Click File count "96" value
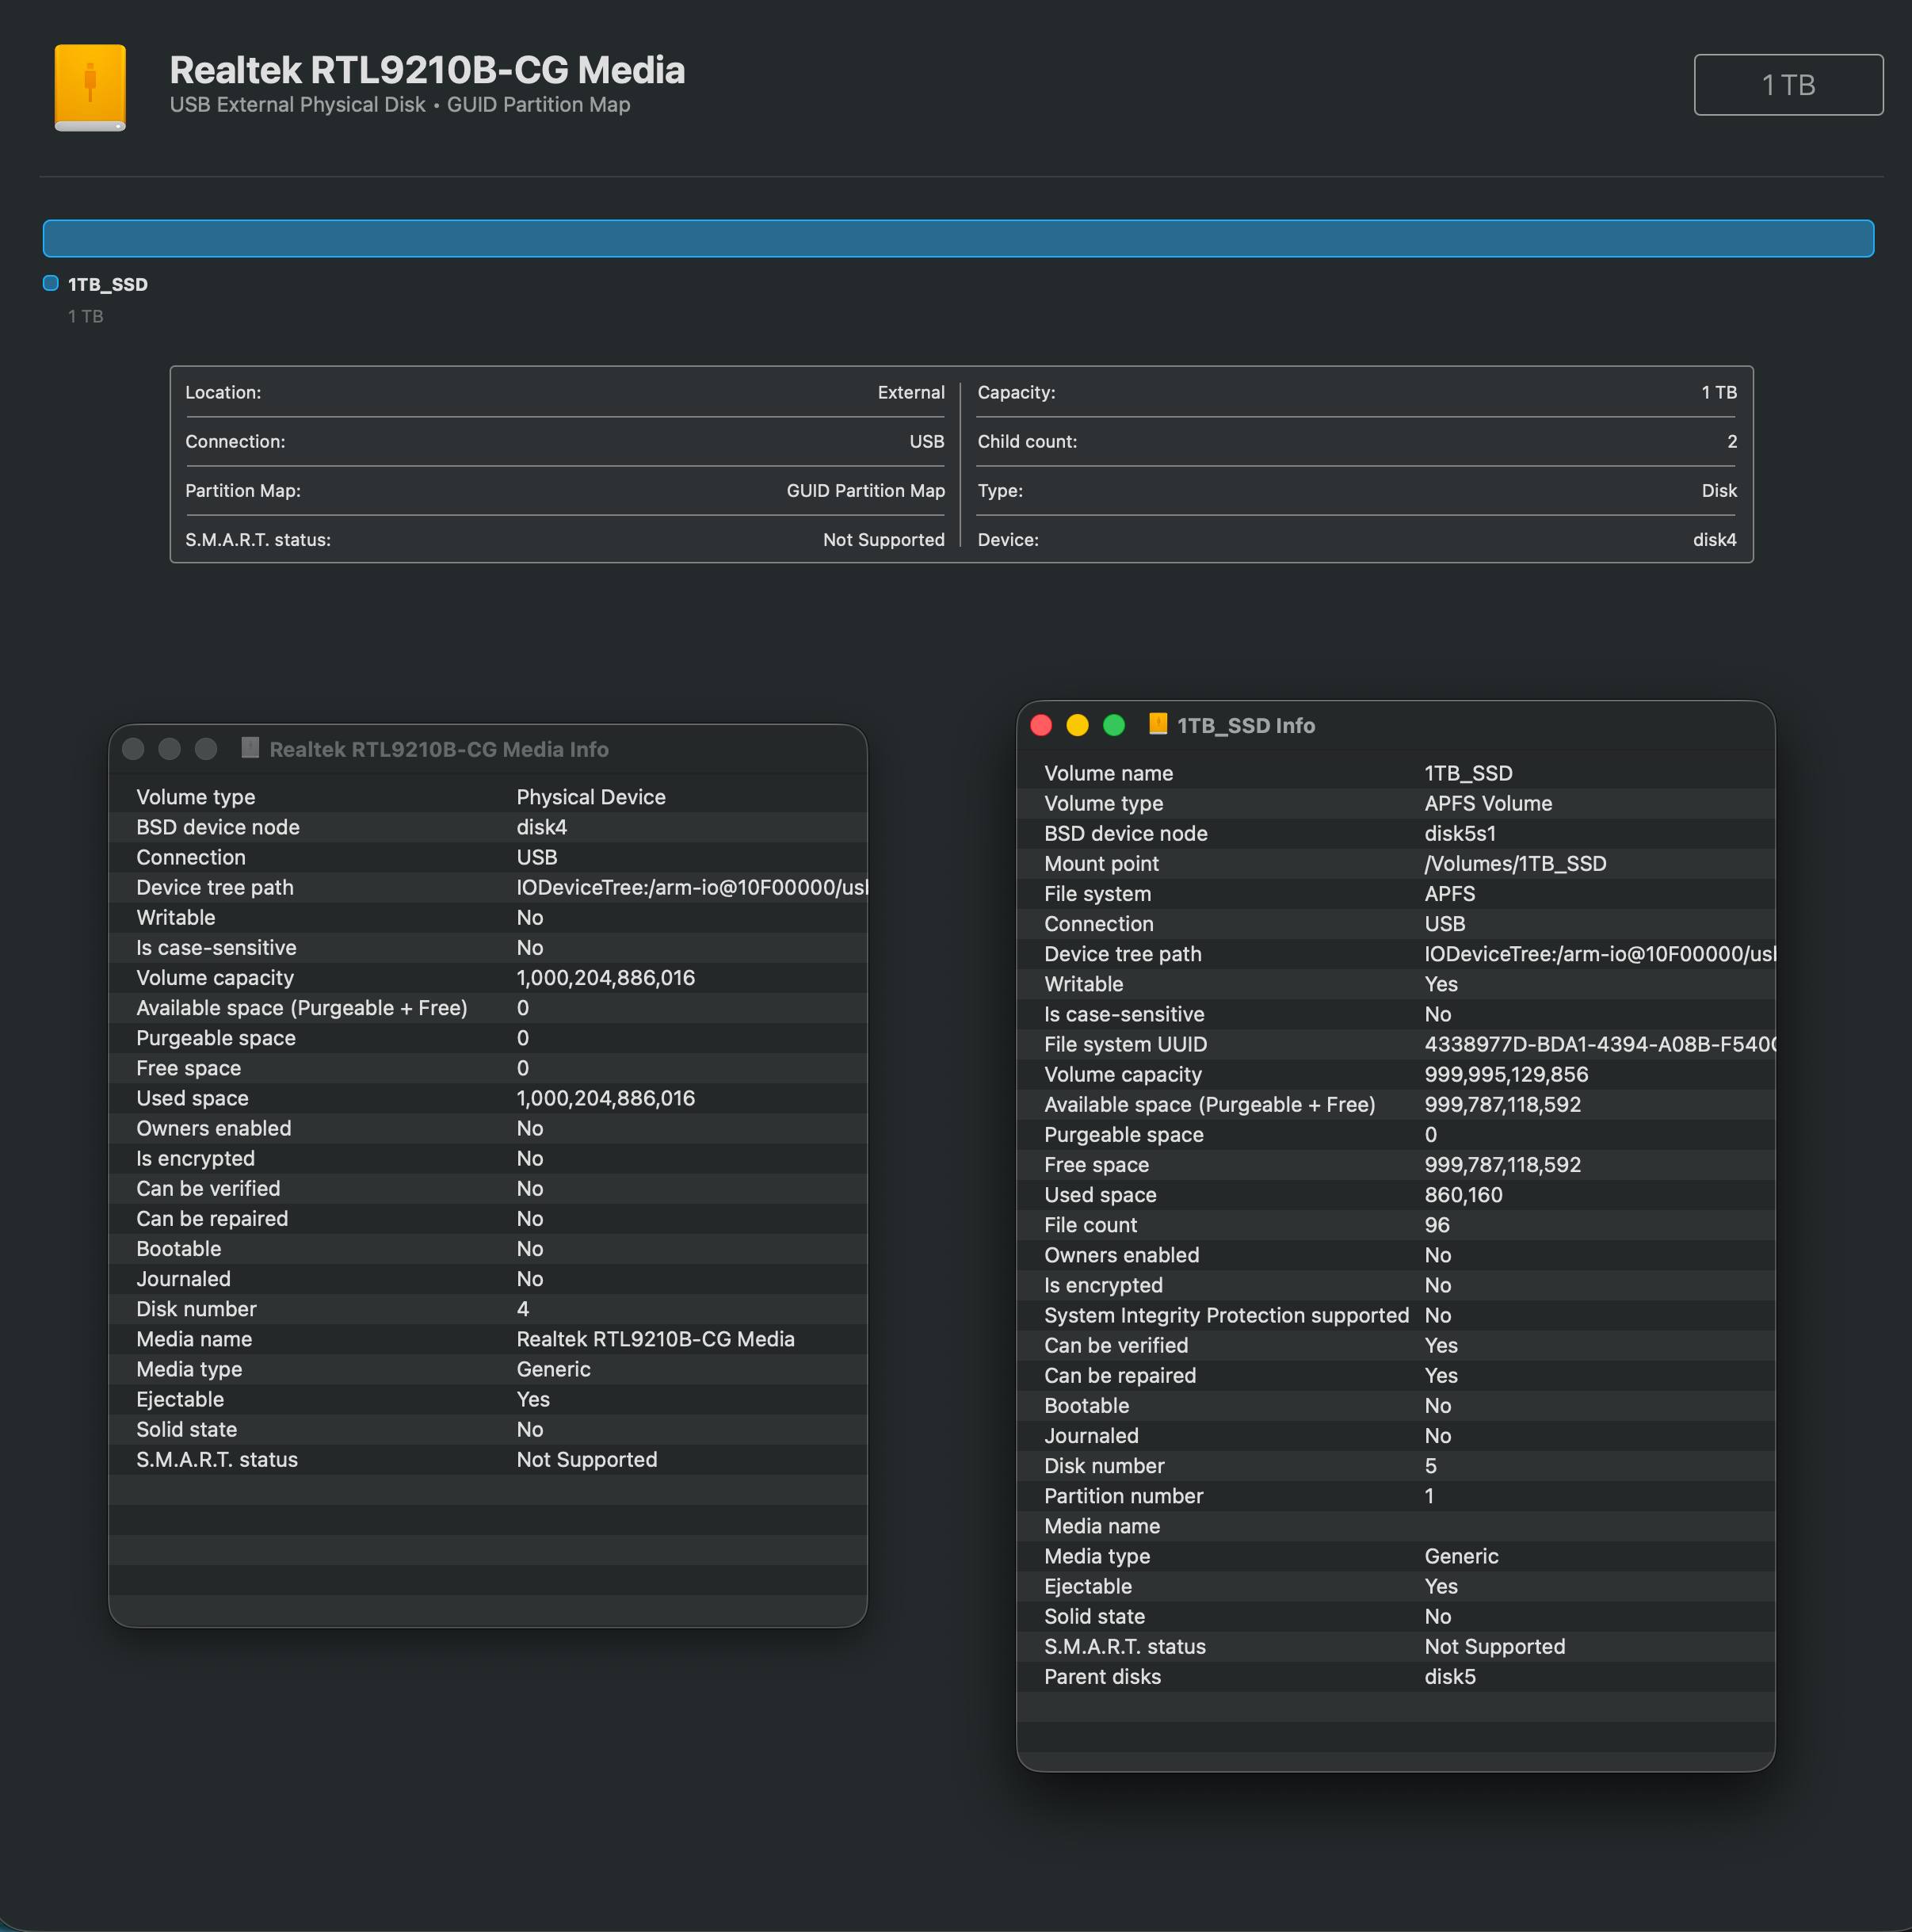 [1437, 1225]
